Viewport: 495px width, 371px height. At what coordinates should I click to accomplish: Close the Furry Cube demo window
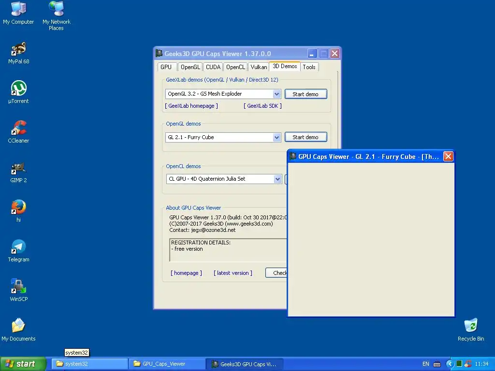pyautogui.click(x=448, y=156)
